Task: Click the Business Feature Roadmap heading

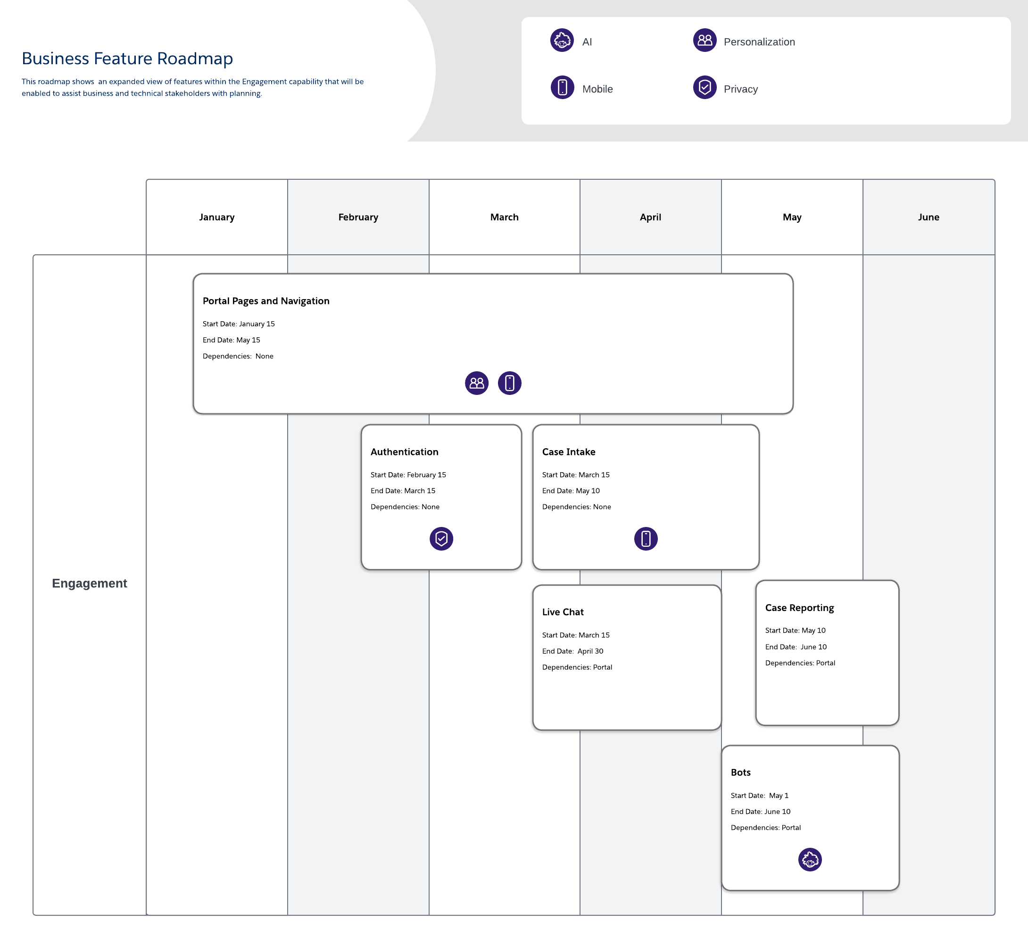Action: click(127, 59)
